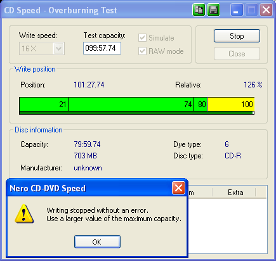Click the disabled maximize window button
Screen dimensions: 276x261
tap(251, 10)
